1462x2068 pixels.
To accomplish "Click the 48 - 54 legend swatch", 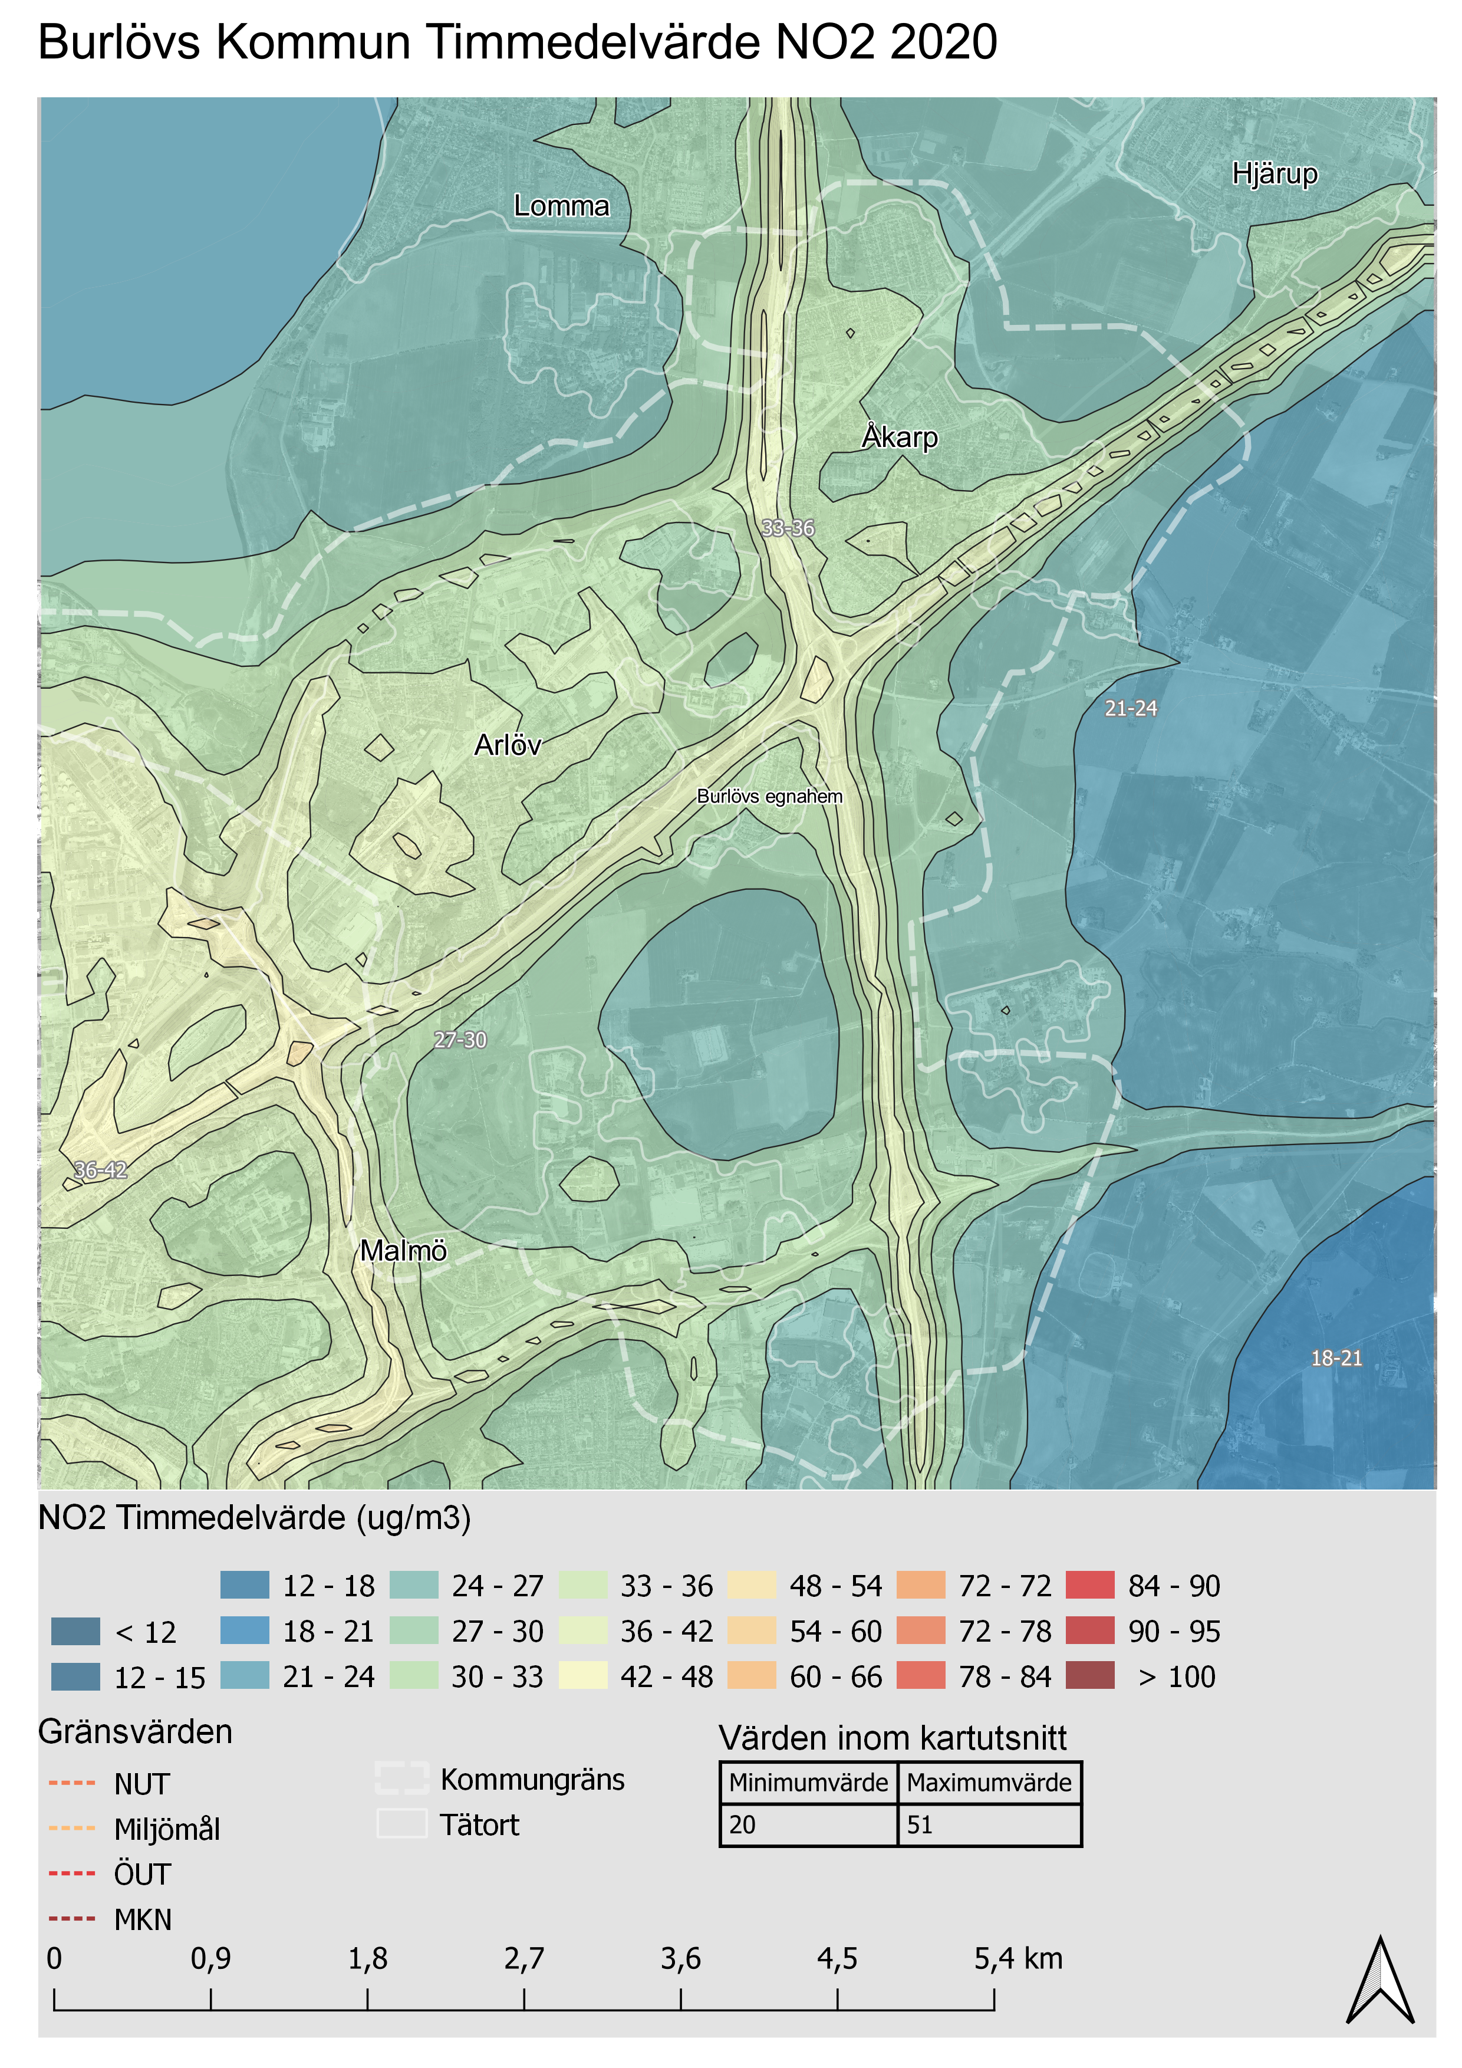I will pos(751,1585).
